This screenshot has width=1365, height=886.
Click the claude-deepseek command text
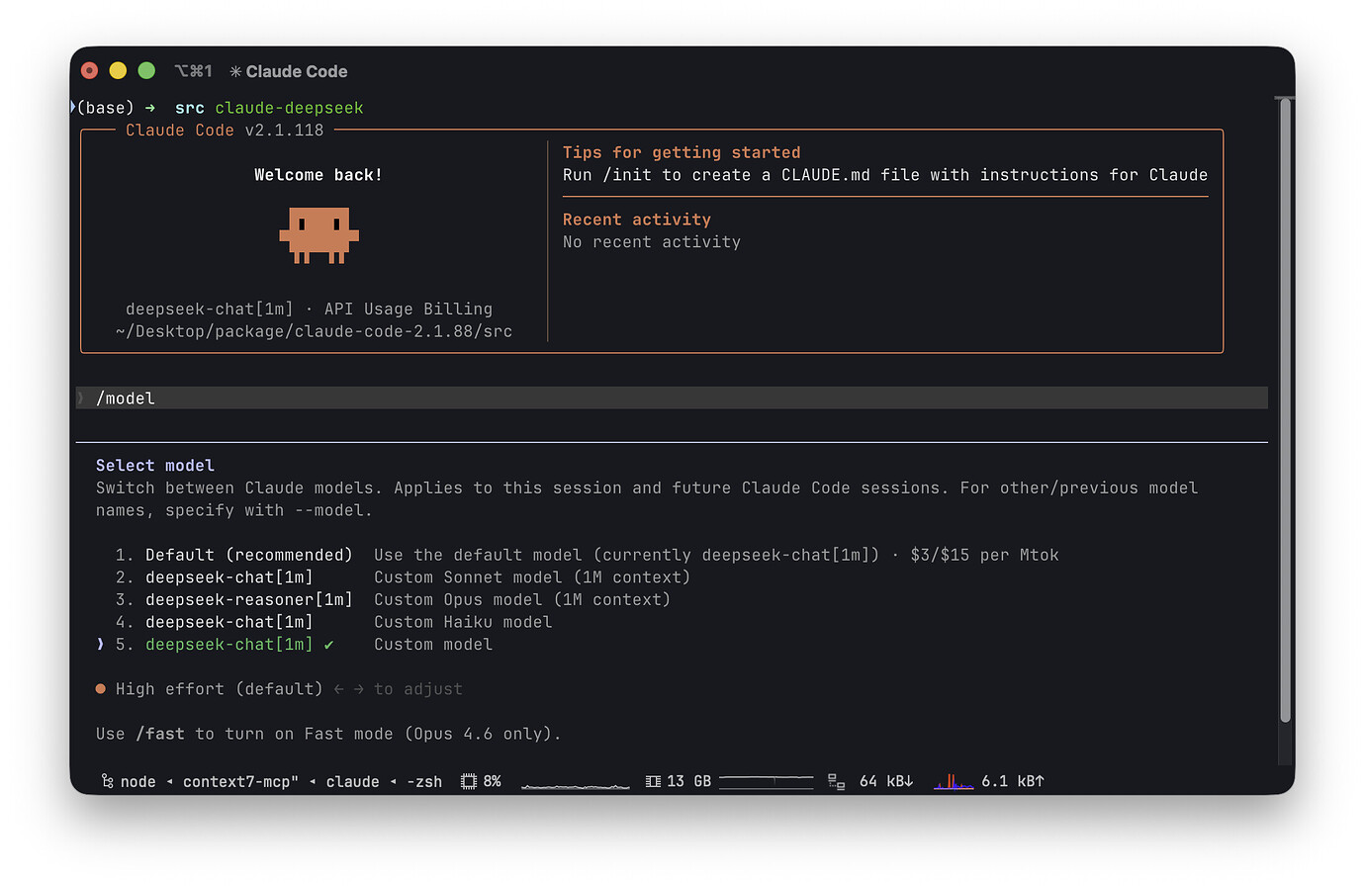pyautogui.click(x=290, y=108)
